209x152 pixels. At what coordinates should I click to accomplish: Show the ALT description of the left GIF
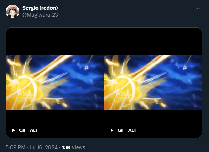click(34, 130)
